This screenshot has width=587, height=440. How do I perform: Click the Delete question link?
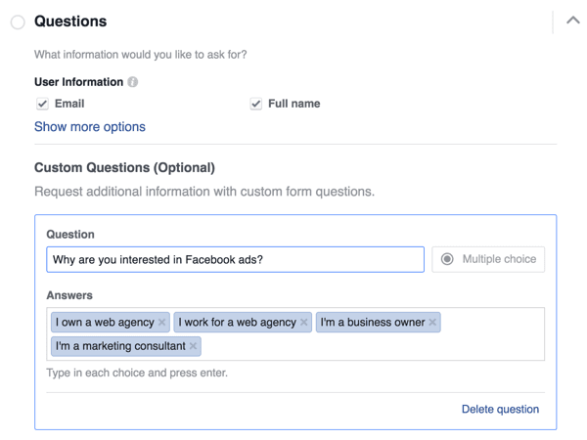(x=500, y=409)
